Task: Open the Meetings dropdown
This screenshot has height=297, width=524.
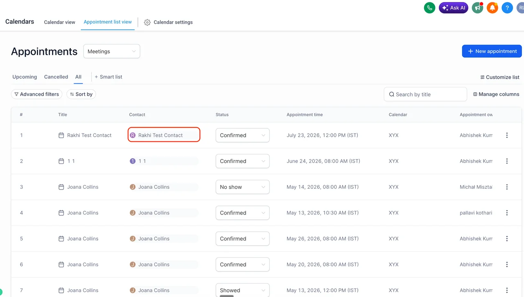Action: coord(112,51)
